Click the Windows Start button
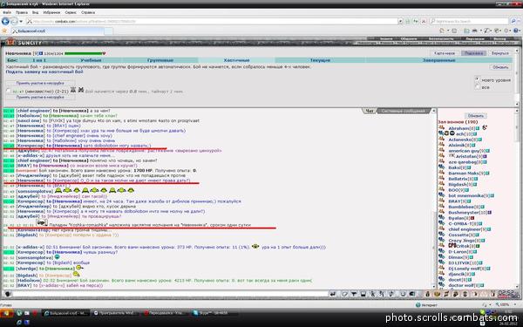The height and width of the screenshot is (327, 523). tap(7, 313)
